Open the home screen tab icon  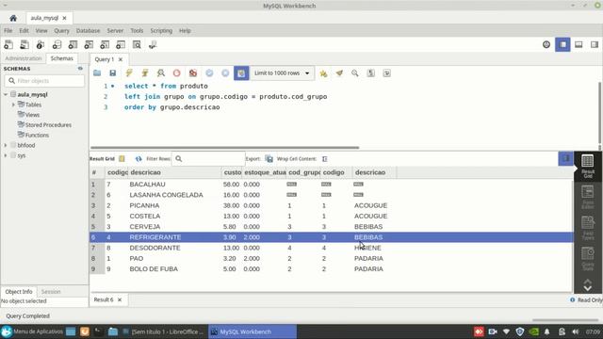pos(13,18)
